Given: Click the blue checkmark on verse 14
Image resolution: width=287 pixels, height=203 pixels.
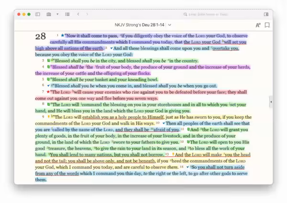Looking at the screenshot, I should pyautogui.click(x=188, y=167).
